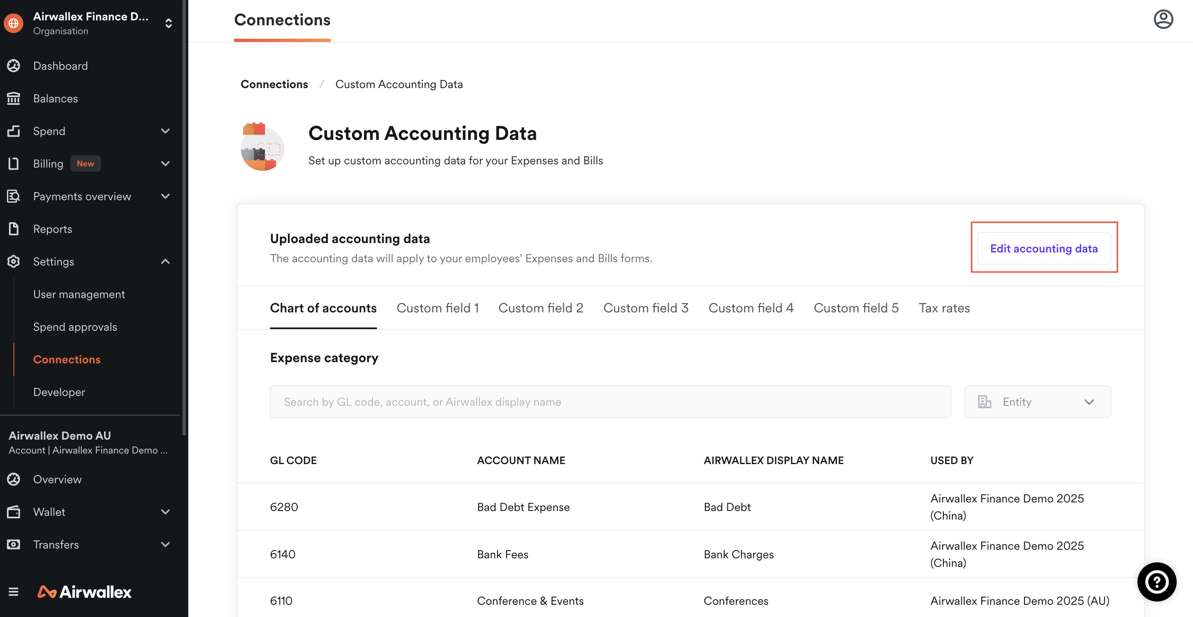Click the user profile icon top right
Viewport: 1193px width, 617px height.
[1164, 19]
